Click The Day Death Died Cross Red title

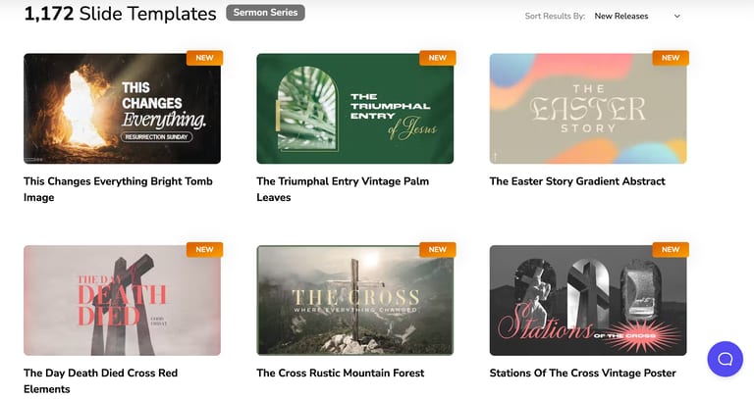coord(100,380)
